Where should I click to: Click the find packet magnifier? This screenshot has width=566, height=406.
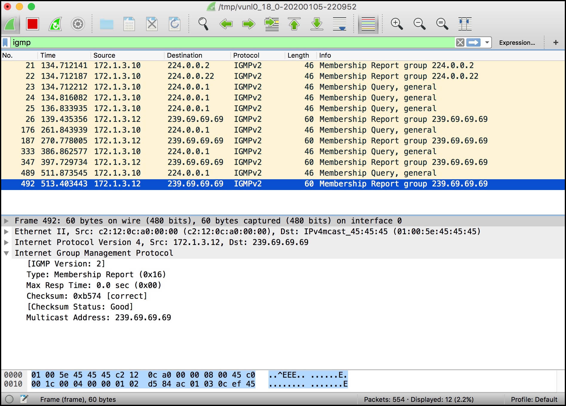203,24
